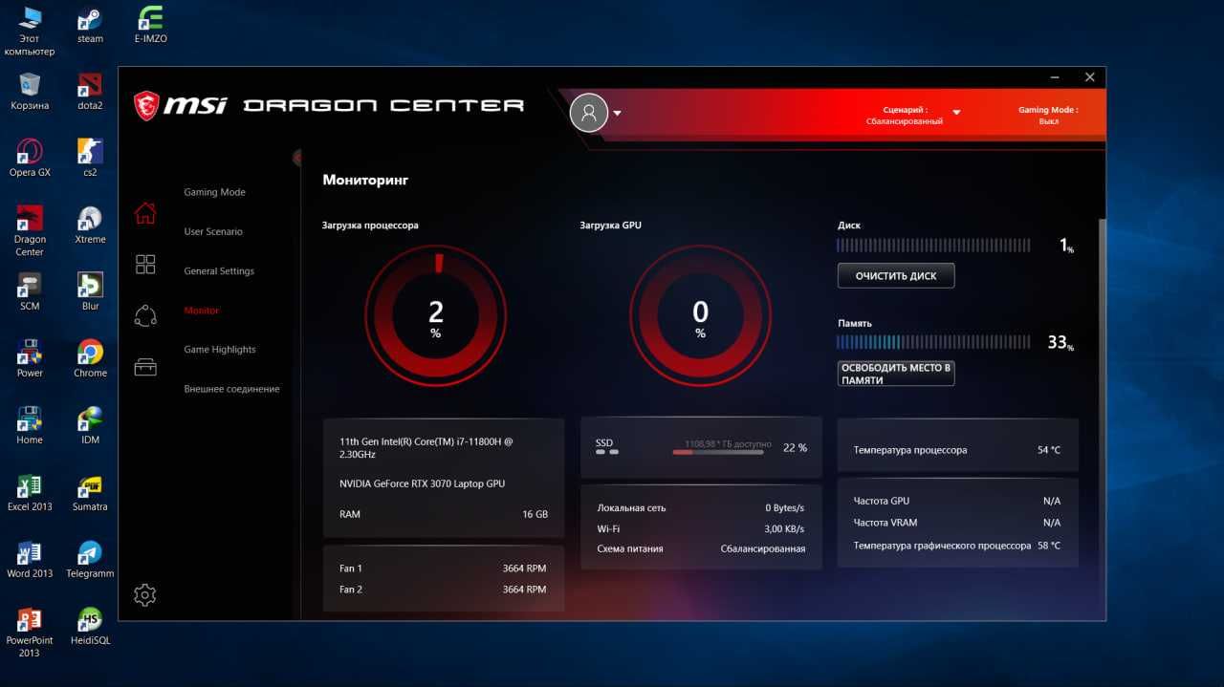Select the Blur desktop shortcut
Image resolution: width=1224 pixels, height=687 pixels.
90,292
